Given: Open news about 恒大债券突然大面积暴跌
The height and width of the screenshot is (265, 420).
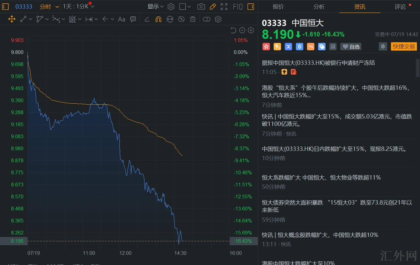Looking at the screenshot, I should tap(337, 206).
